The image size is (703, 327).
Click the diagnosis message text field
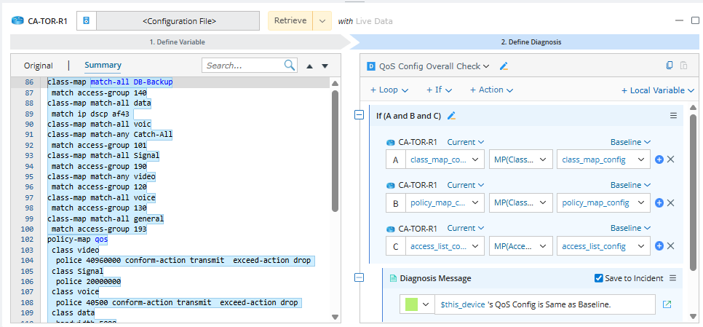[x=545, y=304]
